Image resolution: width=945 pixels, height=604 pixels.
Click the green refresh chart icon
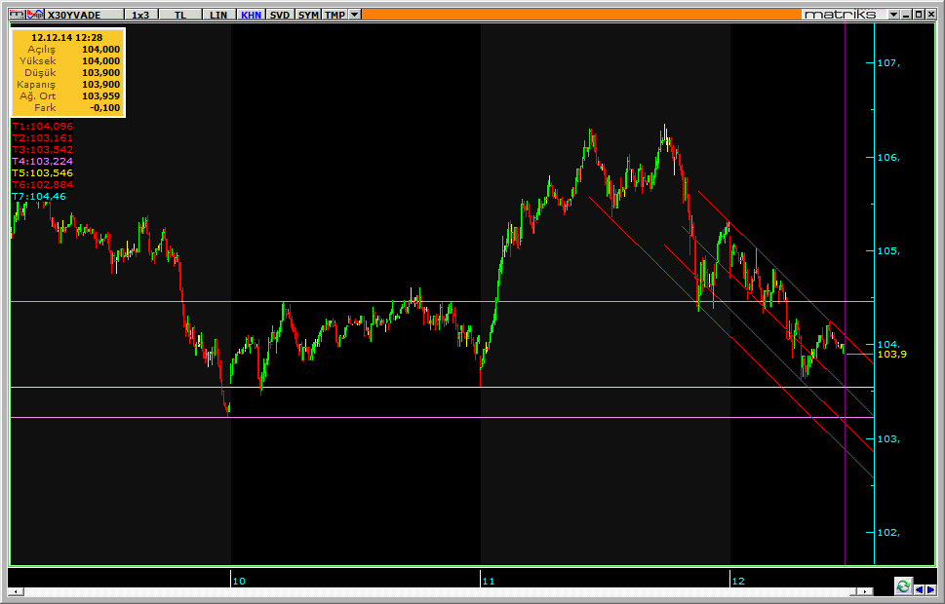tap(903, 585)
